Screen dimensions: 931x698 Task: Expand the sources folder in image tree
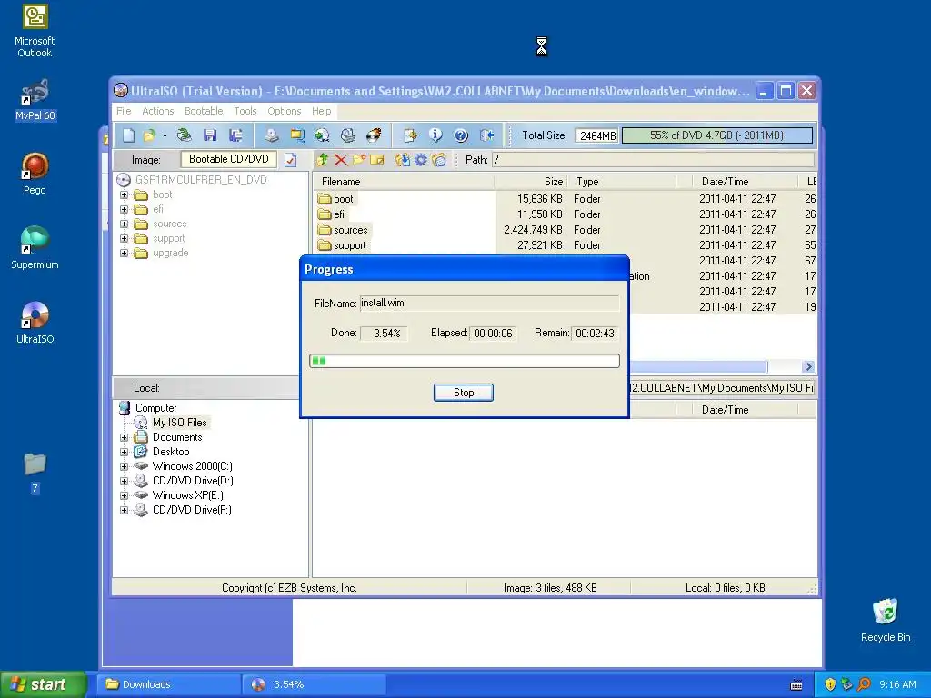coord(124,224)
